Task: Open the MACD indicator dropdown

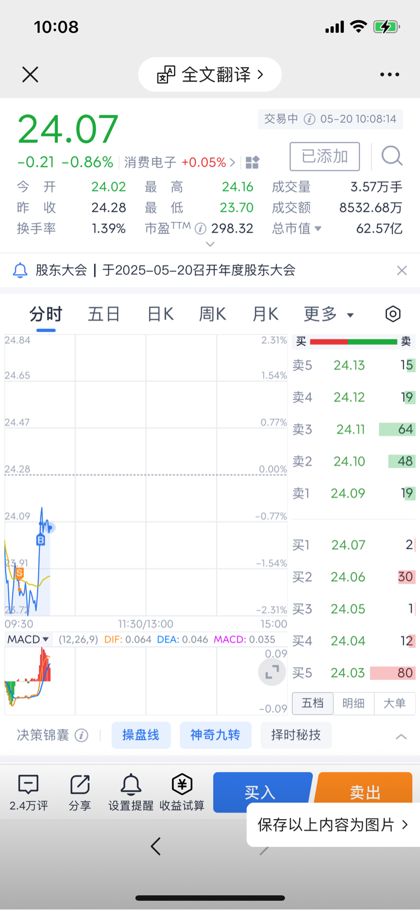Action: point(28,639)
